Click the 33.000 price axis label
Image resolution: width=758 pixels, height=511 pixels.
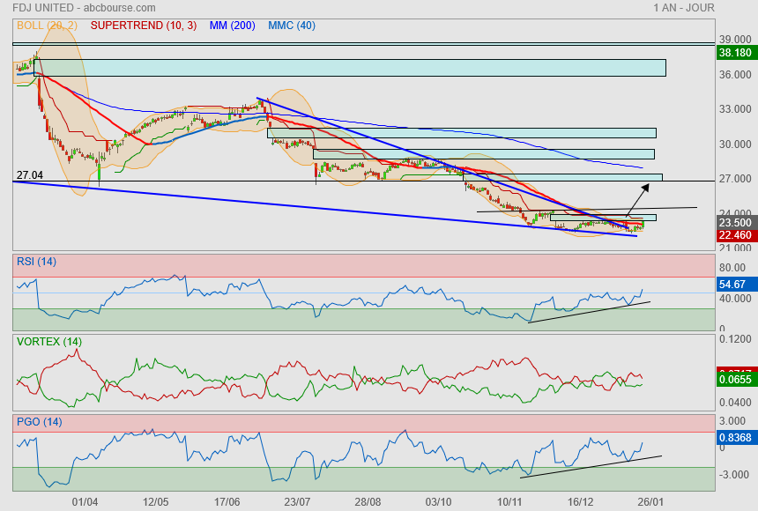coord(735,109)
